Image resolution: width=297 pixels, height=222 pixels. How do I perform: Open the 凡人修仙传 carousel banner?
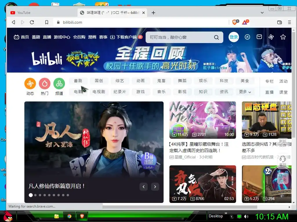click(94, 152)
